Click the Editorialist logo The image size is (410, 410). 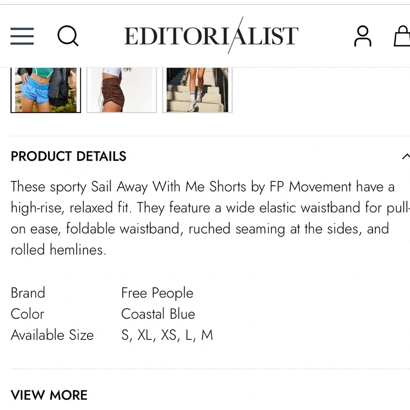coord(211,35)
